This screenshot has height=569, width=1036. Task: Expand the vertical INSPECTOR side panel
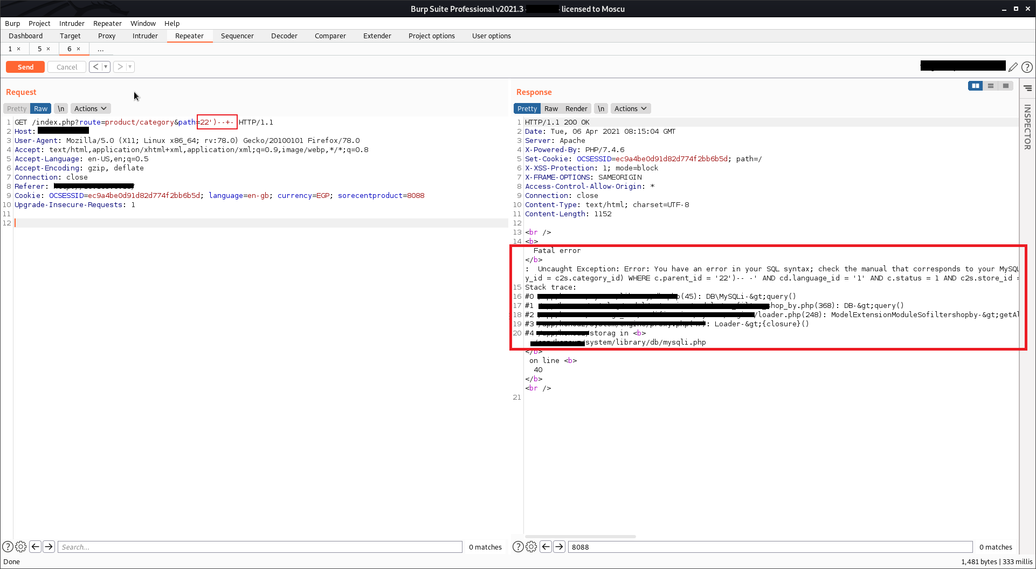tap(1028, 127)
